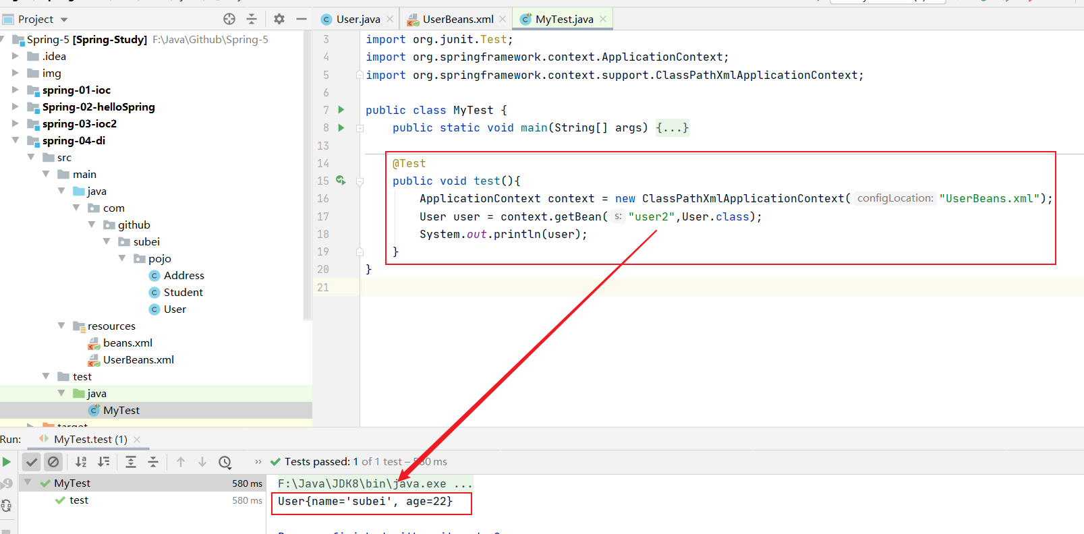Viewport: 1084px width, 534px height.
Task: Rerun the test with green play button
Action: coord(7,462)
